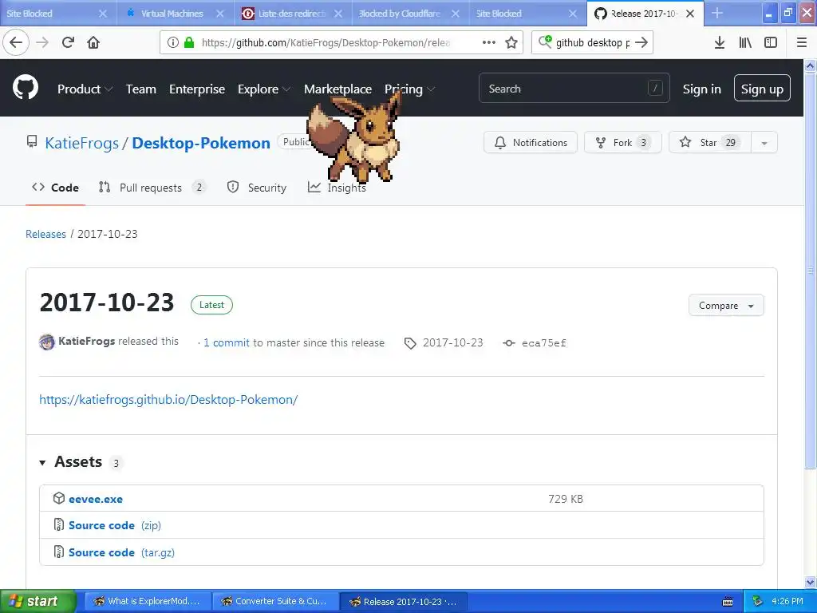Viewport: 817px width, 613px height.
Task: Click the eca75ef commit hash
Action: pos(544,343)
